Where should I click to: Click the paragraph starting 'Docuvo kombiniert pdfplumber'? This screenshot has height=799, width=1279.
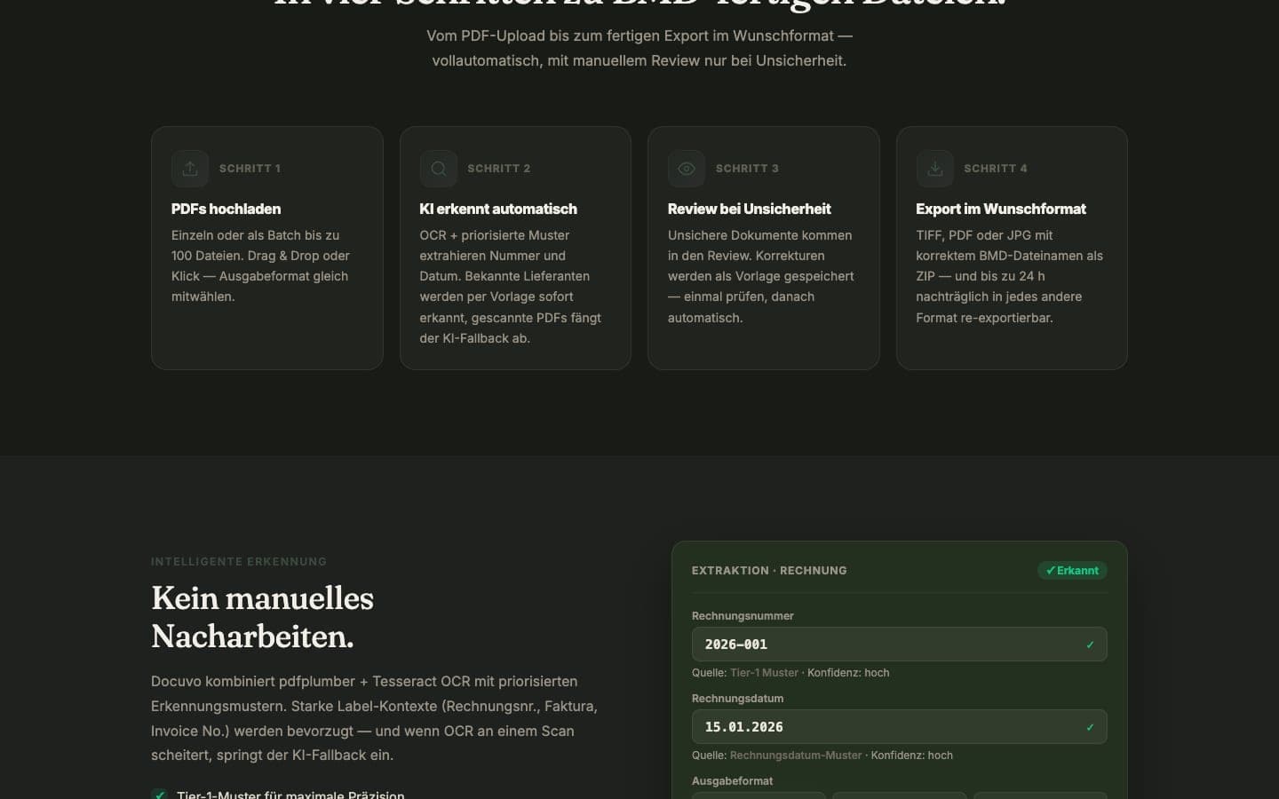pyautogui.click(x=374, y=718)
